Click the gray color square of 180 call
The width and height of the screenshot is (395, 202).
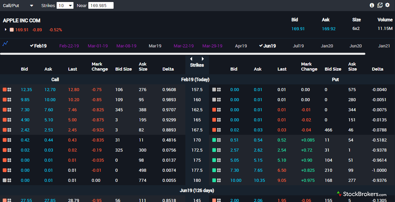tap(4, 180)
